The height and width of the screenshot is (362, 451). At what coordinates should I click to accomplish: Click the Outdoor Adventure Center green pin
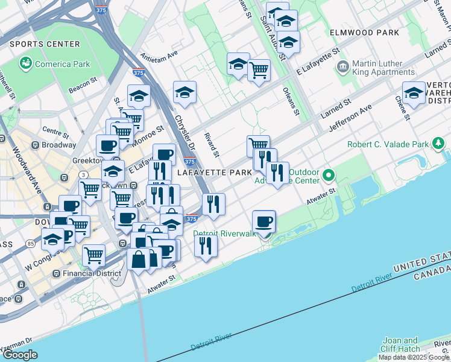[329, 176]
